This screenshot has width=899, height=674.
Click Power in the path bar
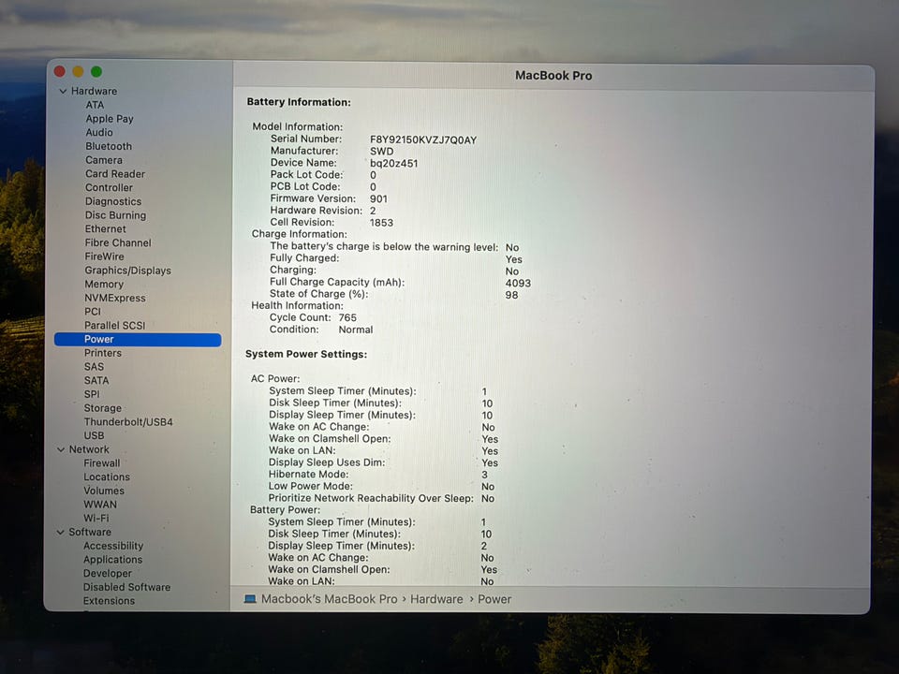[494, 599]
